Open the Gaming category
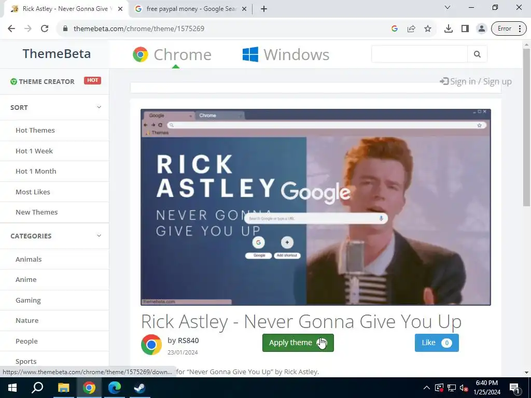This screenshot has width=531, height=398. 28,300
